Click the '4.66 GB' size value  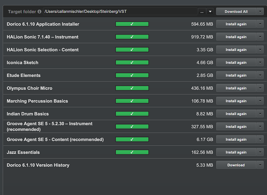[x=205, y=62]
